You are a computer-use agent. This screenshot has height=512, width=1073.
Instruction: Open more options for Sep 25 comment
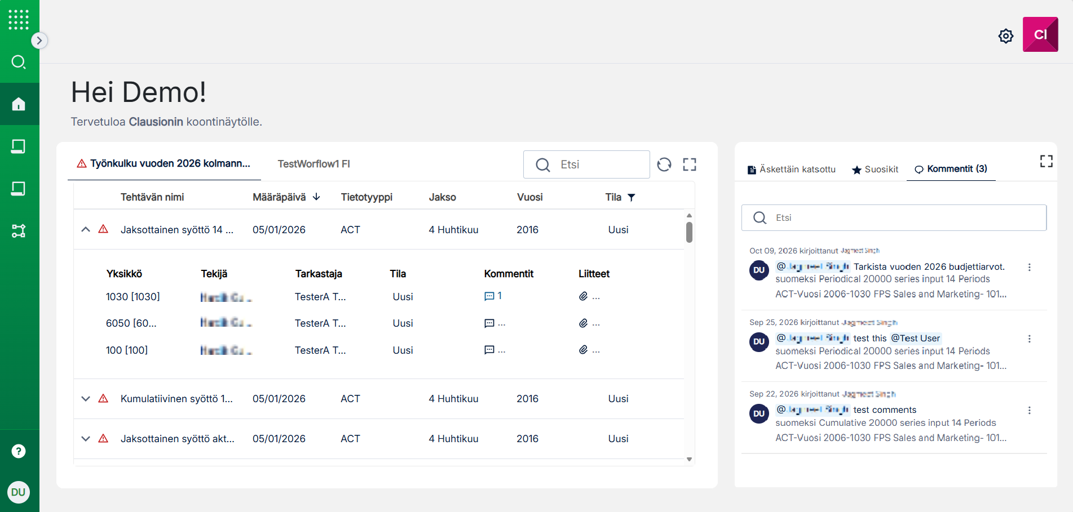click(x=1030, y=339)
